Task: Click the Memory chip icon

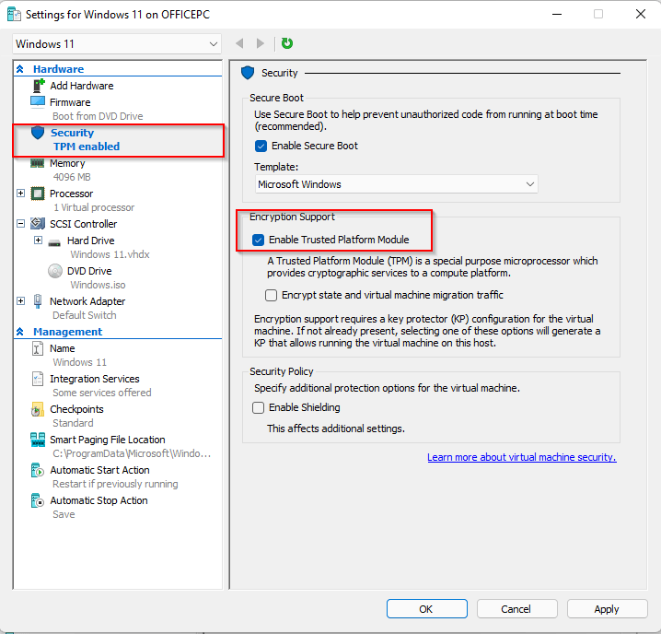Action: (38, 163)
